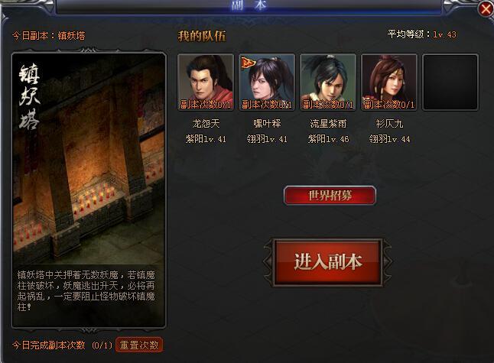
Task: Click 流星紫雨 name text
Action: click(x=328, y=123)
